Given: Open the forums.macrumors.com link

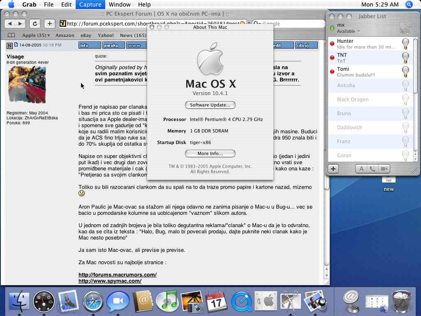Looking at the screenshot, I should (x=118, y=274).
